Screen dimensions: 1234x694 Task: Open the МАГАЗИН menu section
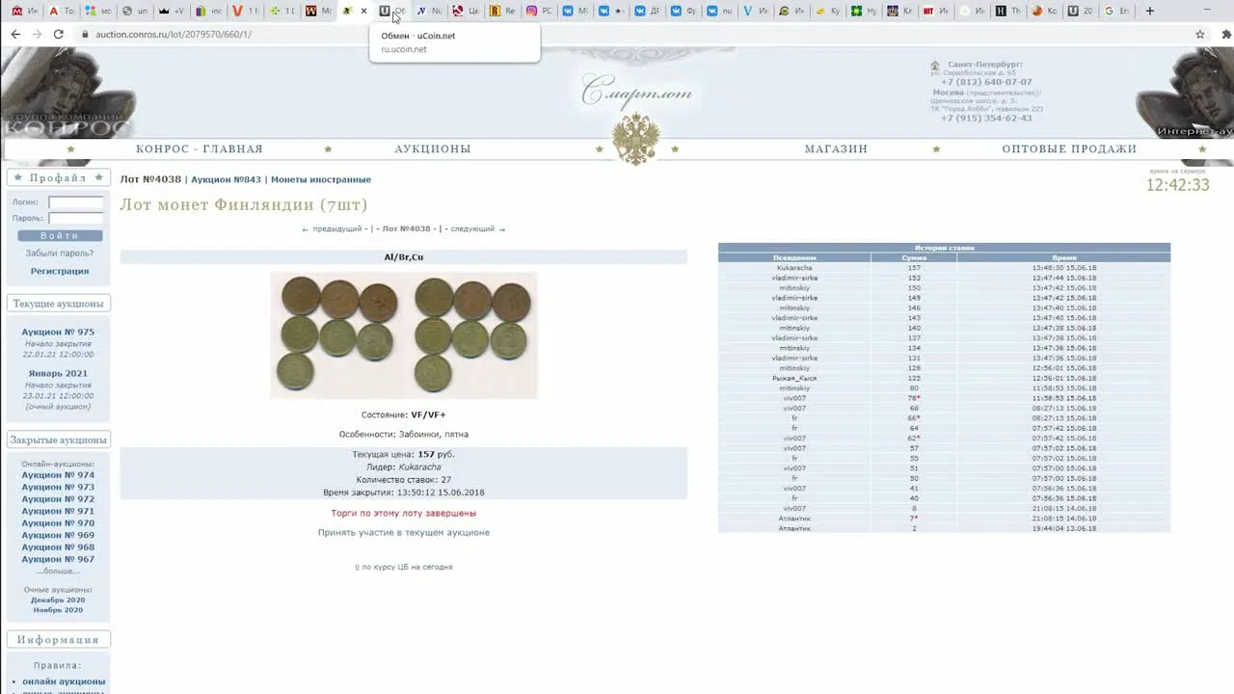pos(835,148)
